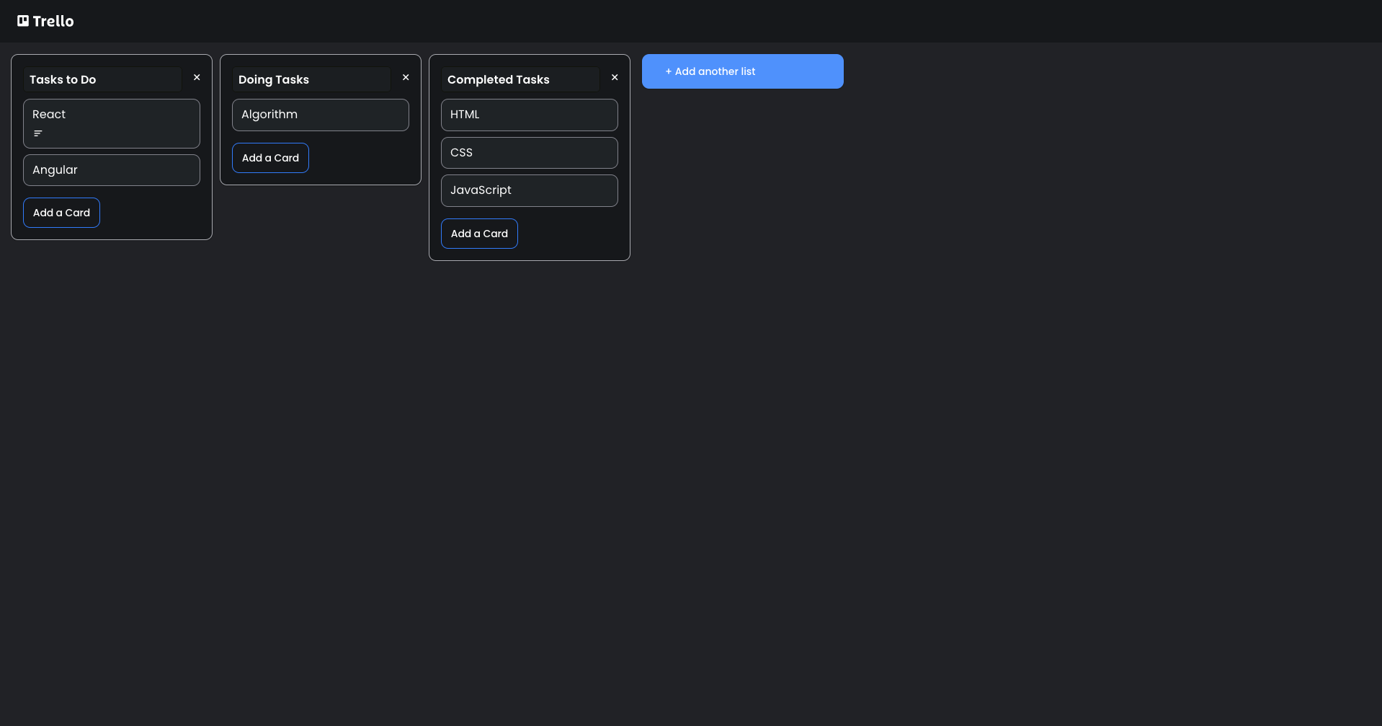Select the JavaScript card

pyautogui.click(x=529, y=190)
